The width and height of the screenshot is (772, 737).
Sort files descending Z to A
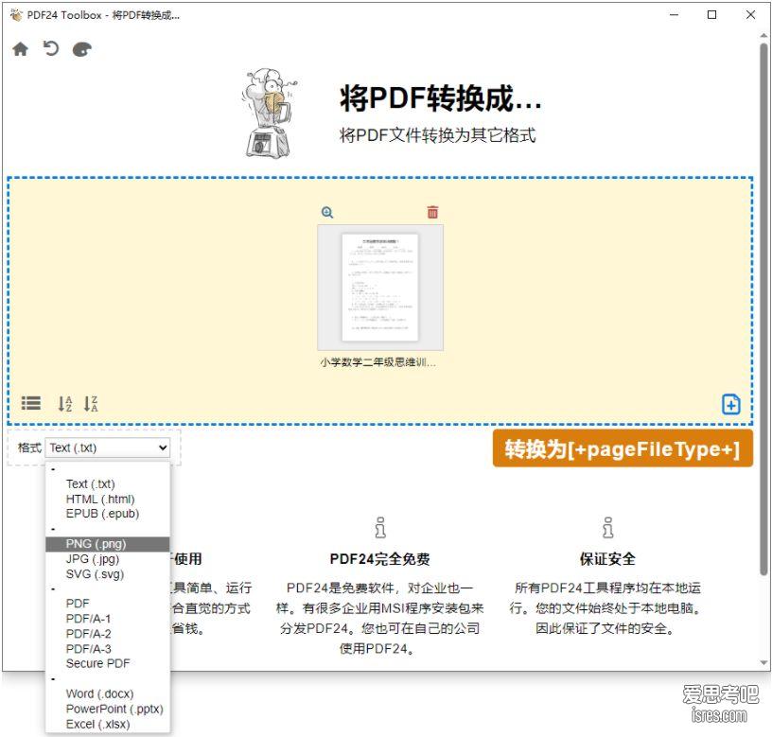pyautogui.click(x=91, y=404)
